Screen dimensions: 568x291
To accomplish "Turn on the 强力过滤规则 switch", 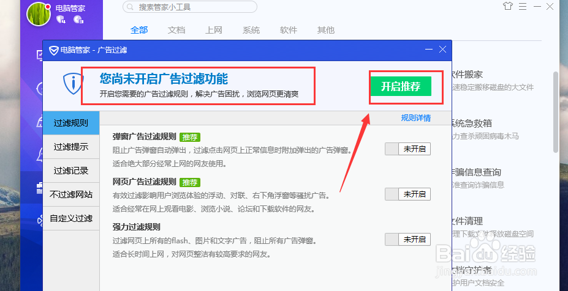I will [x=407, y=239].
